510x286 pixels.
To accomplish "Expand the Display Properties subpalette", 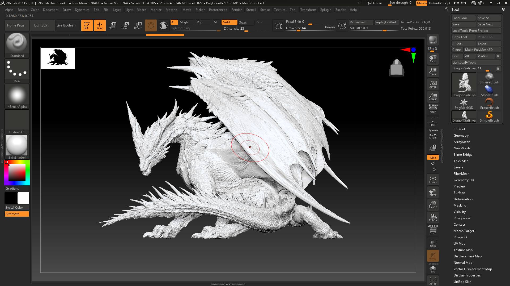I will click(x=467, y=275).
